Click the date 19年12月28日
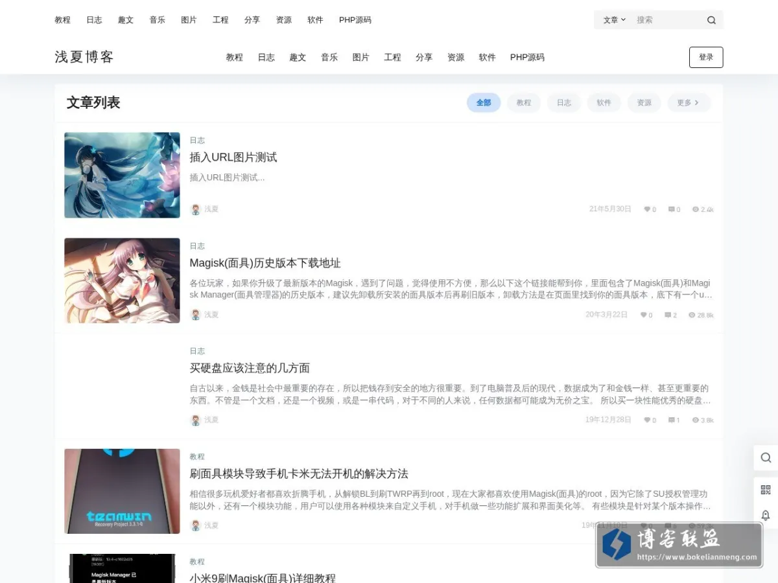778x583 pixels. click(x=608, y=419)
